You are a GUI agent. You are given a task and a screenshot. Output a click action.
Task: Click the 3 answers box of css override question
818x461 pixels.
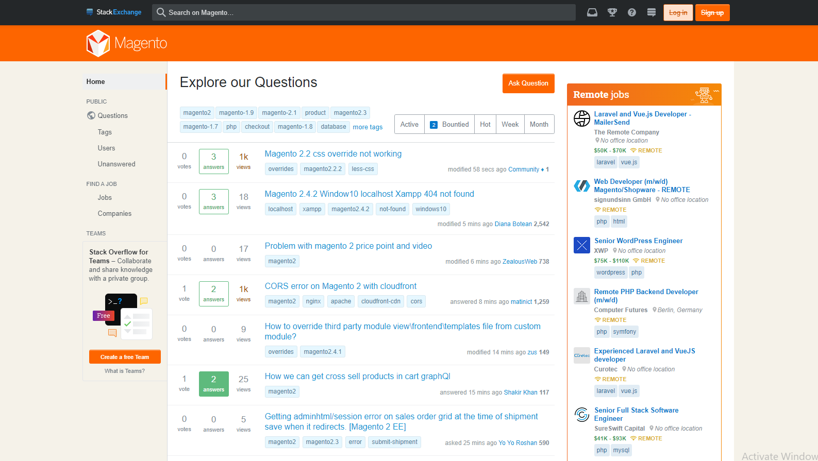pos(213,161)
